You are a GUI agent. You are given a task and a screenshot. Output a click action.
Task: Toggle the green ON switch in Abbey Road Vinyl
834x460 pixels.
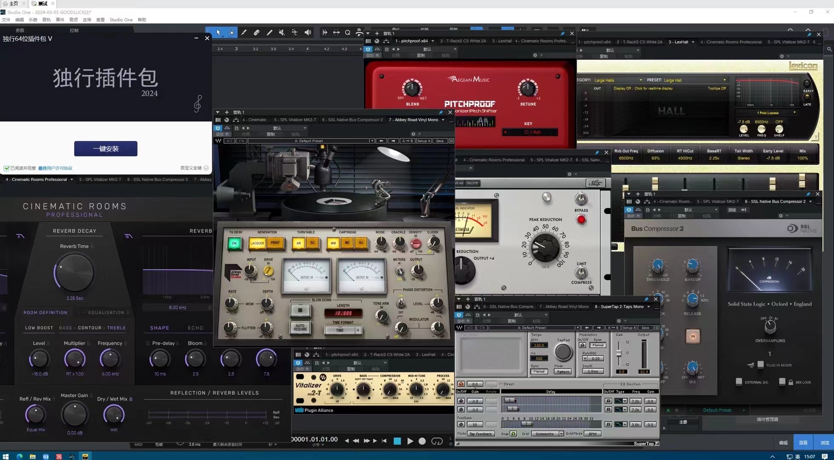pyautogui.click(x=234, y=243)
